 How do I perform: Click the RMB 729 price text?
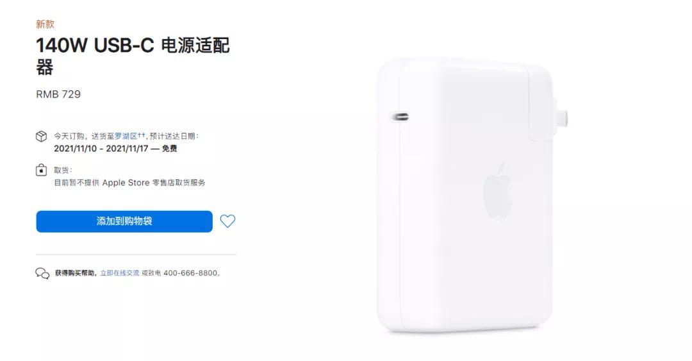click(x=58, y=94)
